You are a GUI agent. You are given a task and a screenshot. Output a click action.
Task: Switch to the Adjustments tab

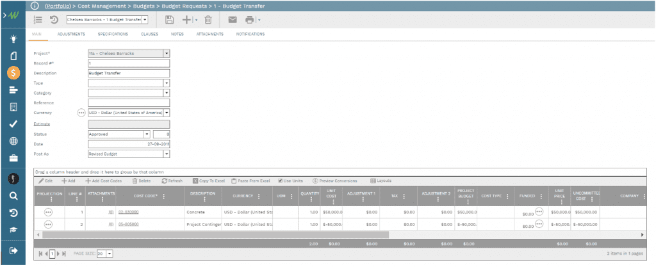pos(71,35)
